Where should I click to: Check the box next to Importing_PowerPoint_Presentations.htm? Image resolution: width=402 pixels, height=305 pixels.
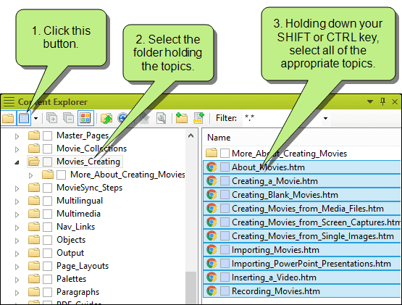[225, 264]
